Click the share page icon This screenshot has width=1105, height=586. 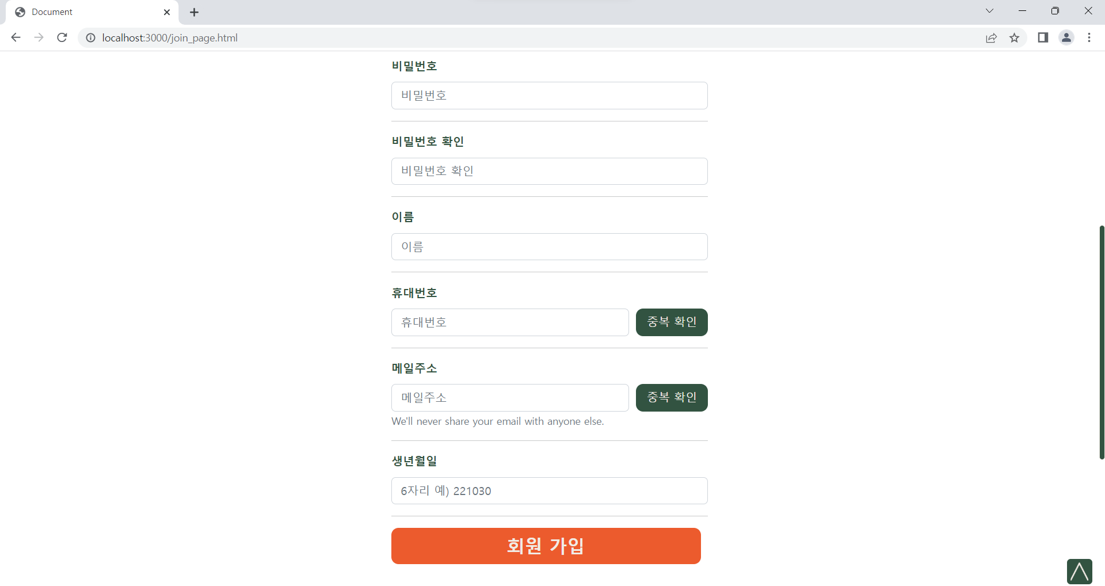click(x=991, y=37)
